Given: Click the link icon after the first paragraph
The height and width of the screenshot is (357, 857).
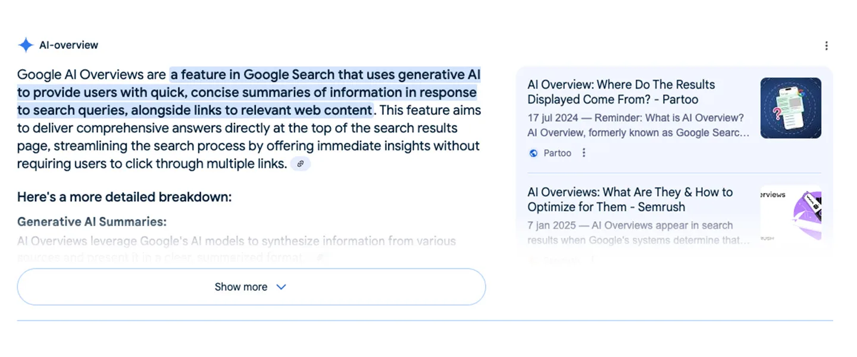Looking at the screenshot, I should click(x=301, y=163).
